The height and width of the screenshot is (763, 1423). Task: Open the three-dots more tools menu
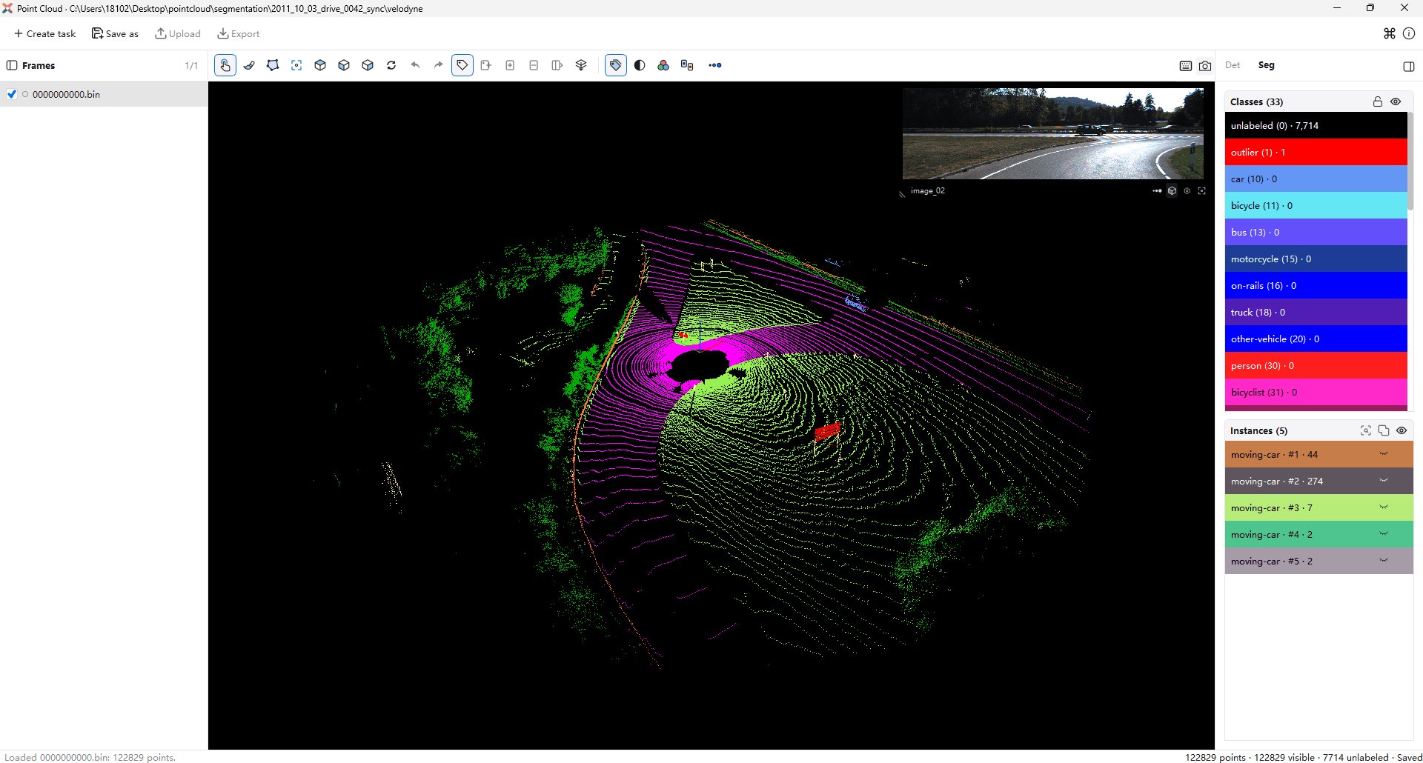click(715, 65)
